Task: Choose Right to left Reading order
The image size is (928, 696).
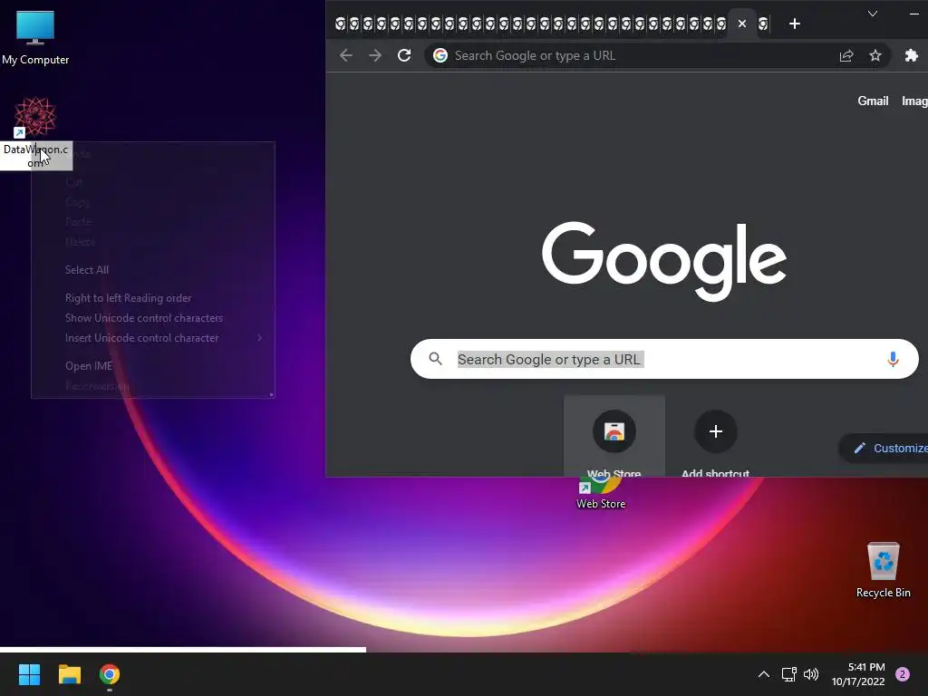Action: coord(129,297)
